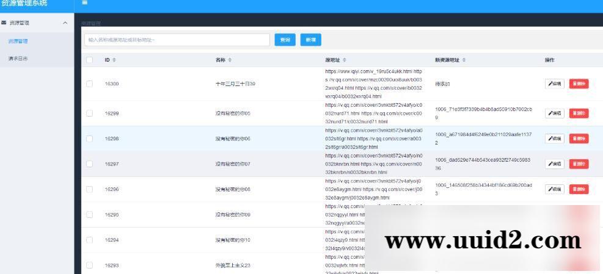Click the 新增 add button
Viewport: 603px width, 274px height.
click(x=311, y=40)
